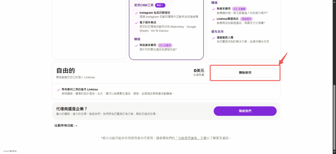Screen dimensions: 336x154
Task: Click checkmark beside Instagram 私訊自動發送
Action: (136, 13)
